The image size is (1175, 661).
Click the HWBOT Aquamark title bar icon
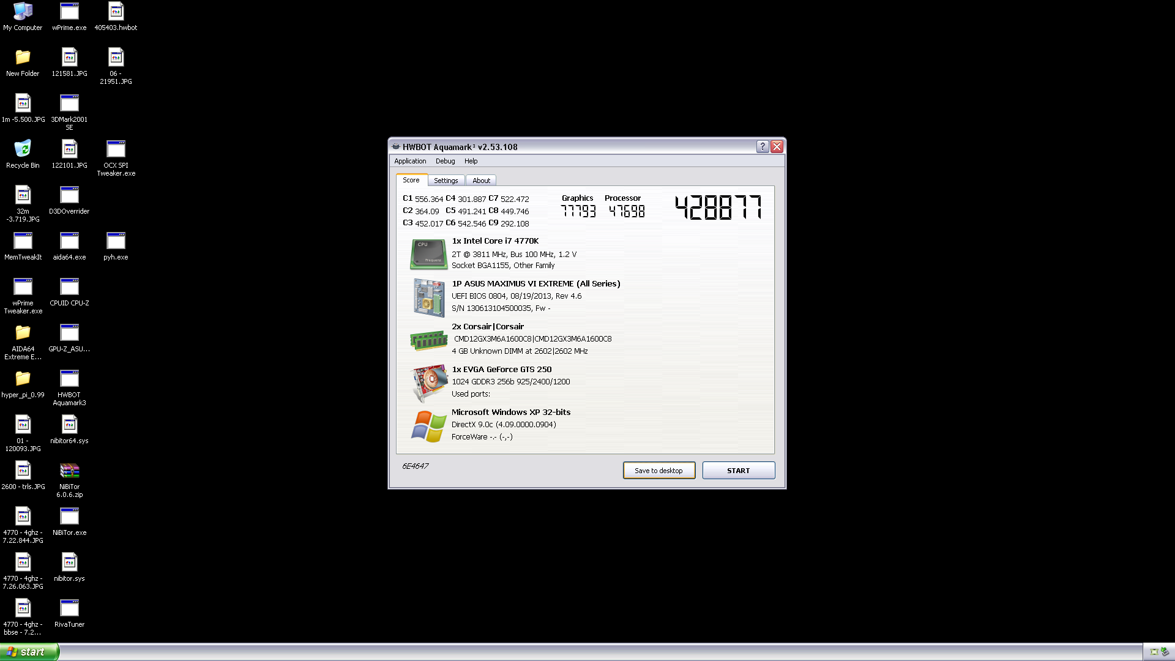pos(396,147)
